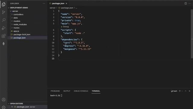Click the "node ." start script value

click(x=80, y=33)
